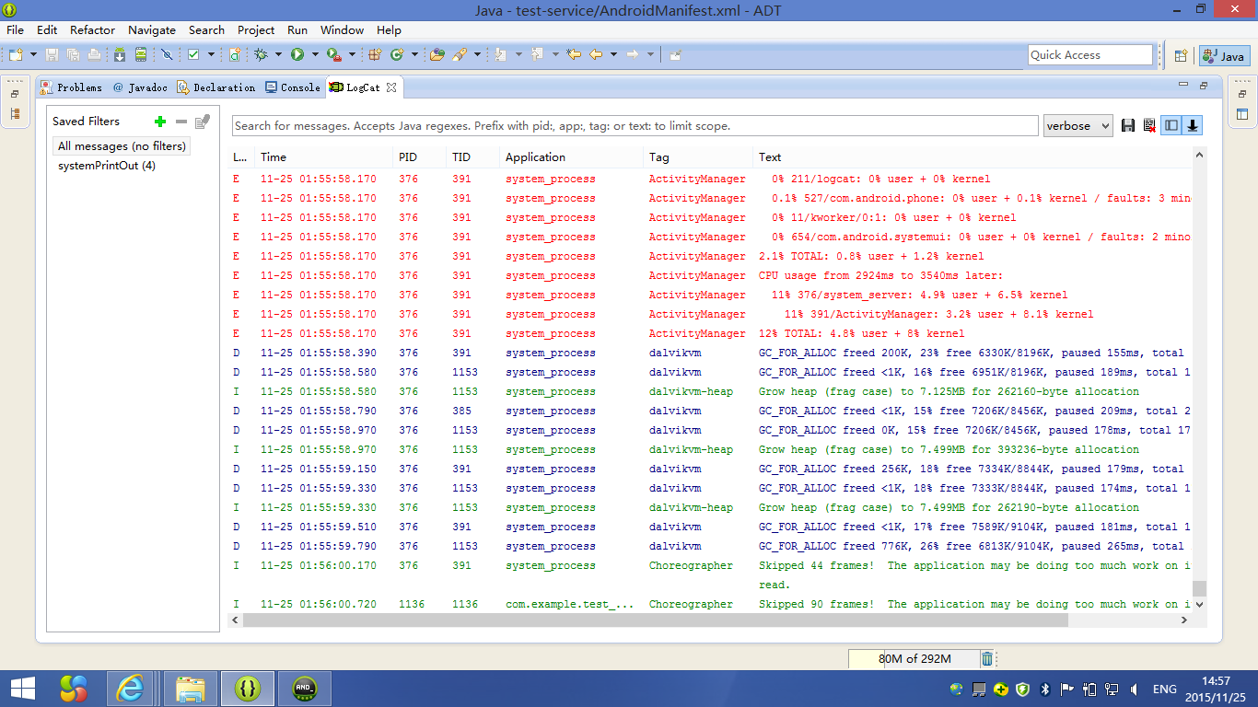Expand the New Java Class dropdown arrow
1258x707 pixels.
click(414, 55)
